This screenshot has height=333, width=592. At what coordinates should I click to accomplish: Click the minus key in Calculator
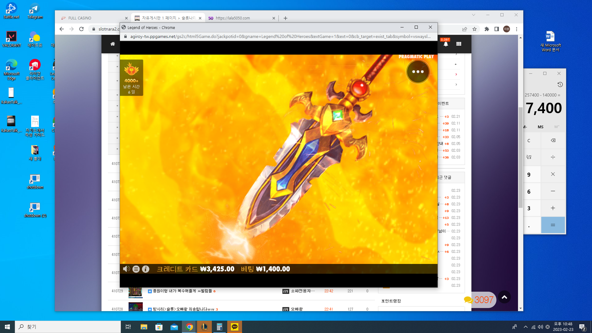tap(553, 191)
